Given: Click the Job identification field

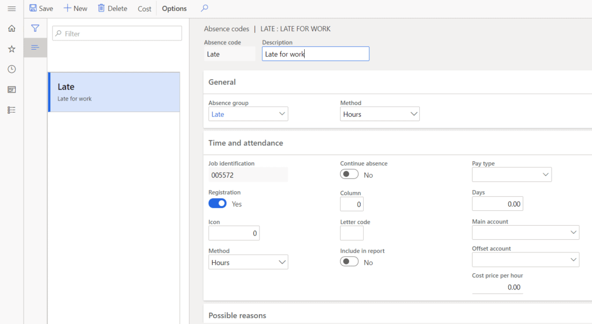Looking at the screenshot, I should tap(248, 175).
